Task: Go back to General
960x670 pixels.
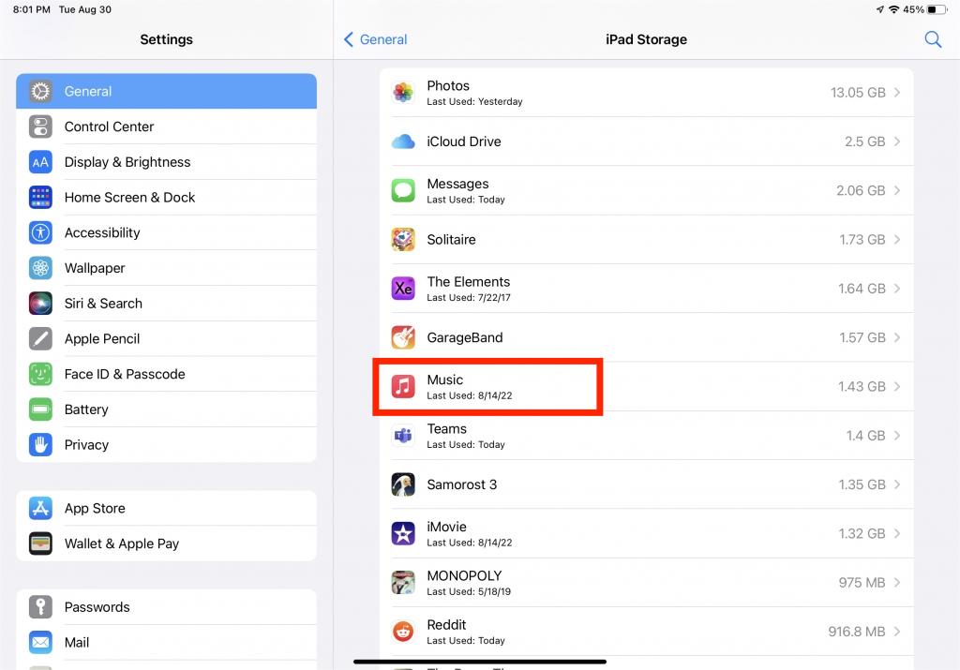Action: (375, 39)
